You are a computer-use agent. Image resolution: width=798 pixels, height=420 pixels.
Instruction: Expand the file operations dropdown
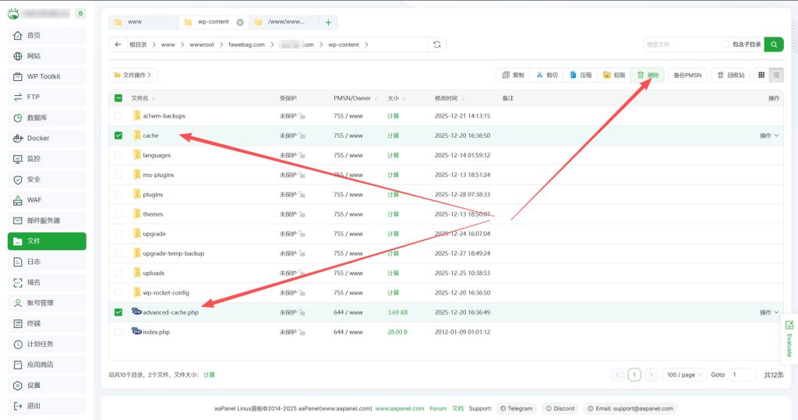(133, 75)
